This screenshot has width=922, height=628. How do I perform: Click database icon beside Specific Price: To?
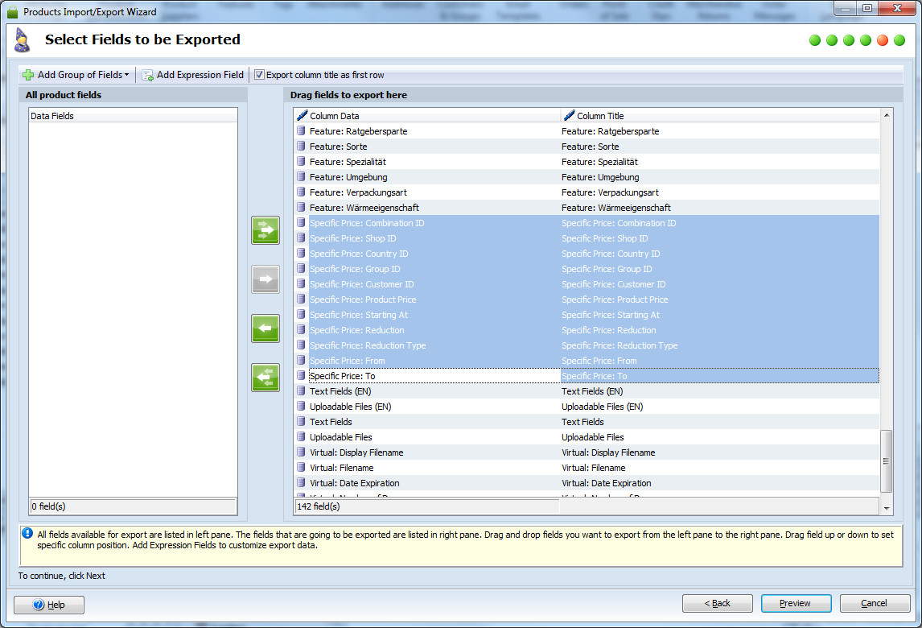[x=301, y=375]
